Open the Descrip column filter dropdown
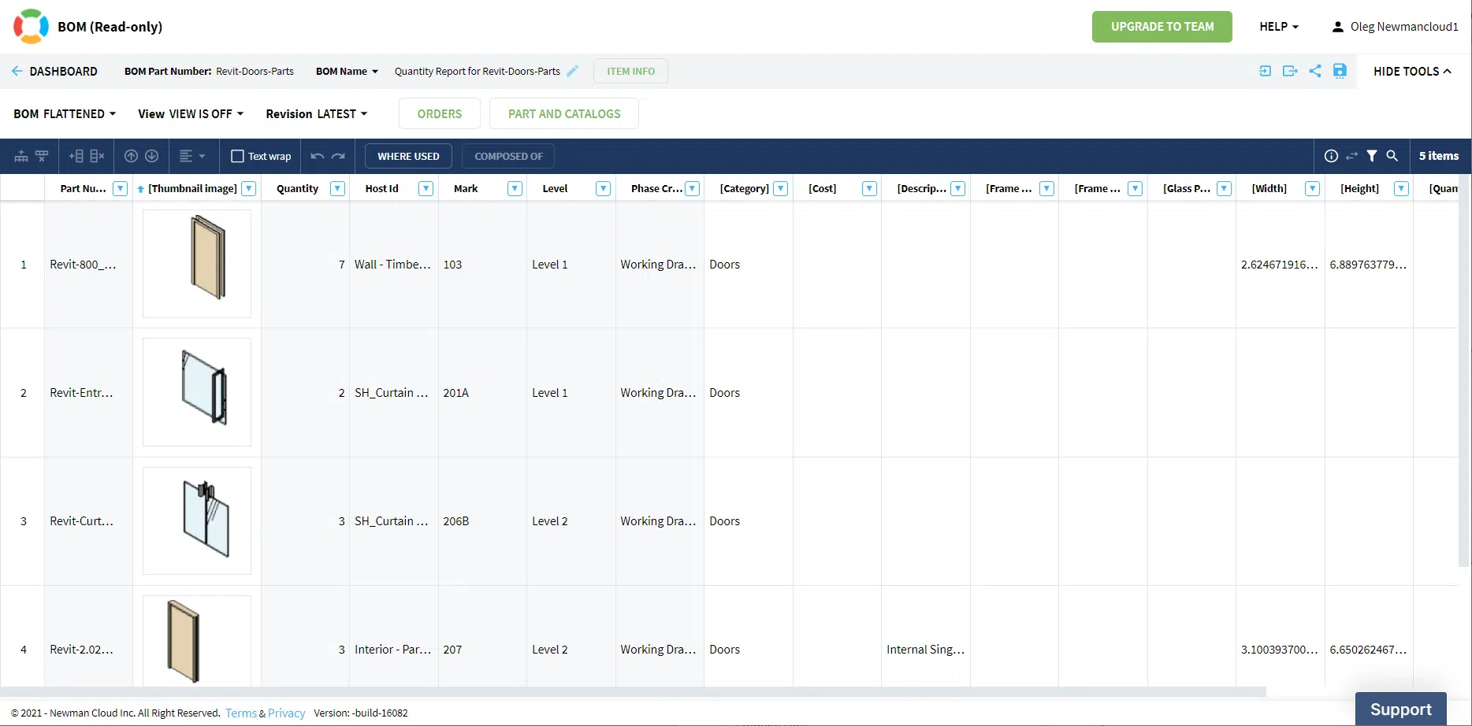This screenshot has height=726, width=1472. (x=957, y=188)
